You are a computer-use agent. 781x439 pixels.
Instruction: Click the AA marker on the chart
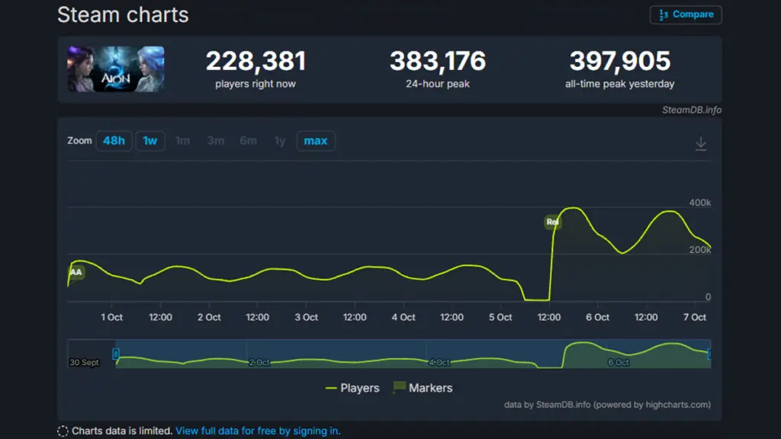coord(76,272)
